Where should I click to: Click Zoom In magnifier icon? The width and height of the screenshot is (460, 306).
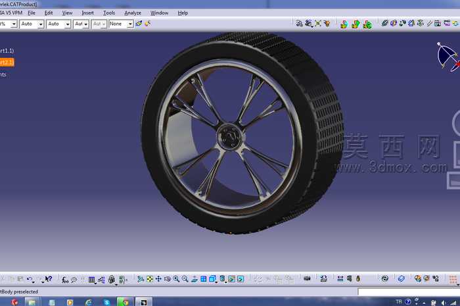pos(176,278)
